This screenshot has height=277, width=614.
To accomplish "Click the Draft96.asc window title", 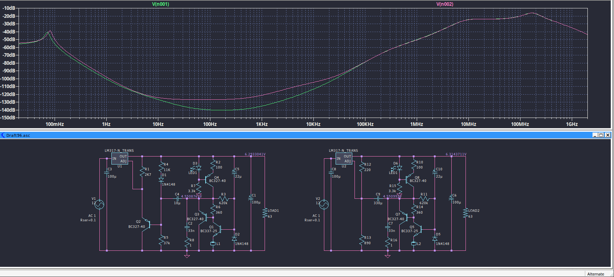I will pyautogui.click(x=18, y=135).
